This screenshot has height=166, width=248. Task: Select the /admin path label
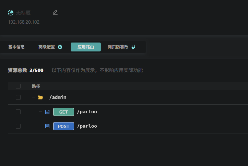(58, 97)
